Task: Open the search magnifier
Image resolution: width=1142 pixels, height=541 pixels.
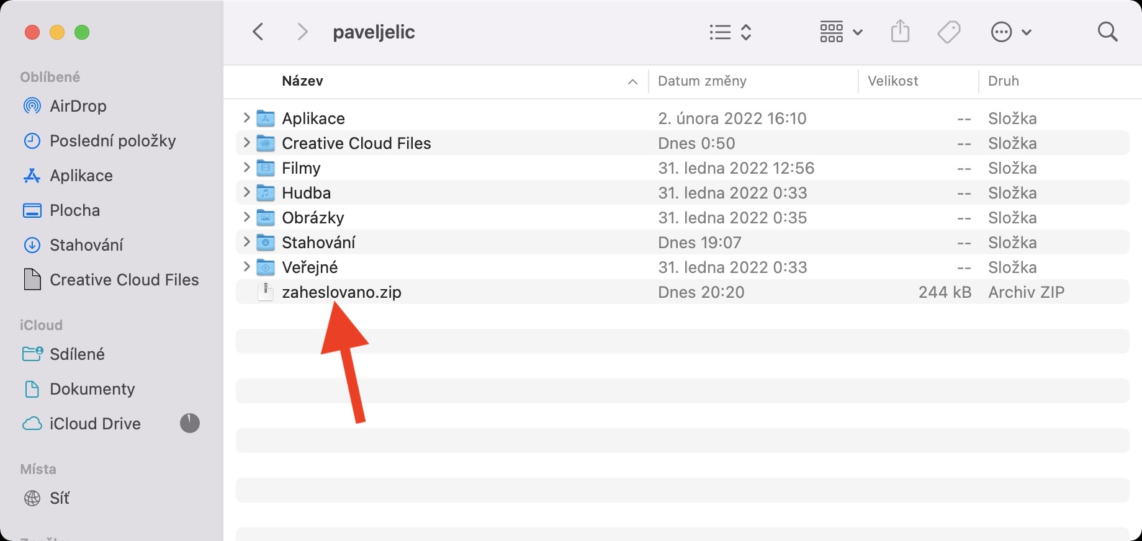Action: 1107,32
